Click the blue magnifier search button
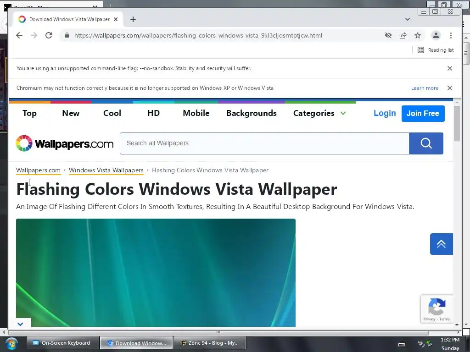The height and width of the screenshot is (352, 470). click(x=426, y=143)
